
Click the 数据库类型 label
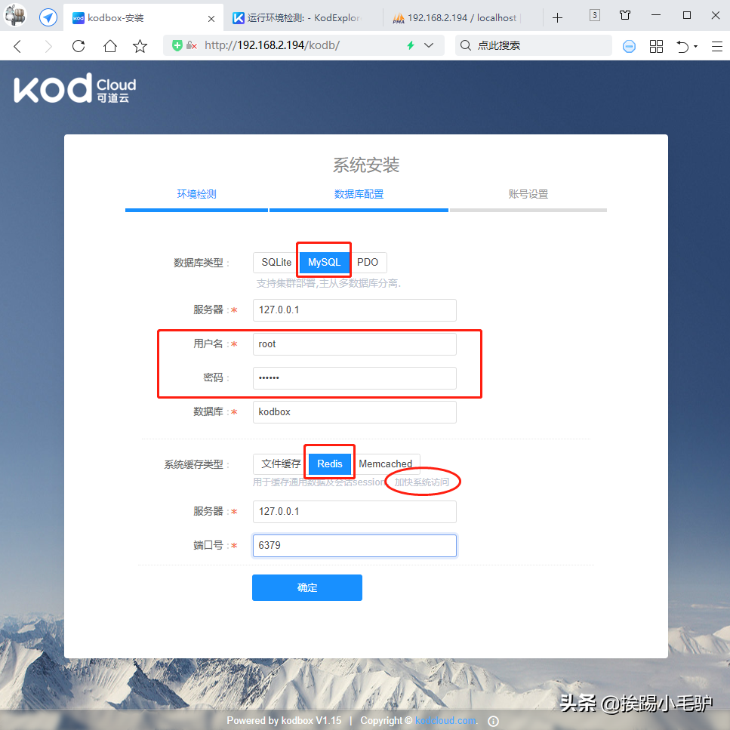click(199, 263)
